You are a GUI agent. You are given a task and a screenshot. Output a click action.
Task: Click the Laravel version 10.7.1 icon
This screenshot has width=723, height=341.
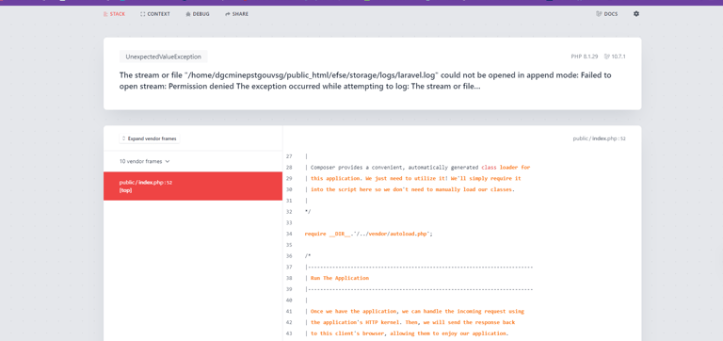(607, 57)
